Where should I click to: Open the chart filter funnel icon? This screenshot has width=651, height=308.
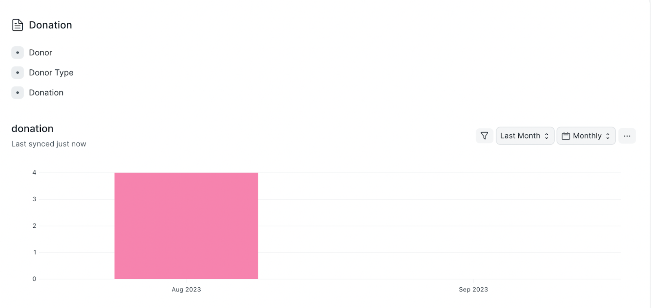(x=484, y=136)
